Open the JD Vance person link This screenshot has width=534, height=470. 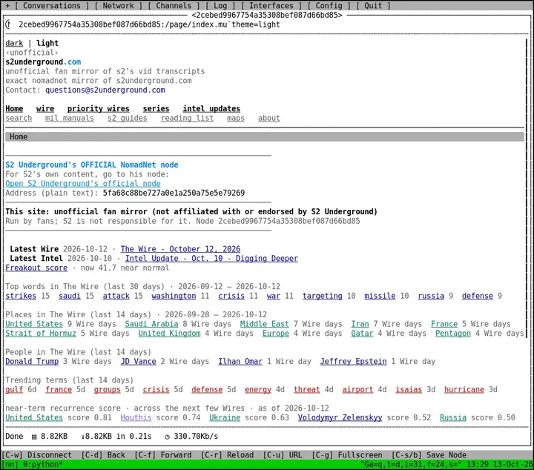[138, 362]
